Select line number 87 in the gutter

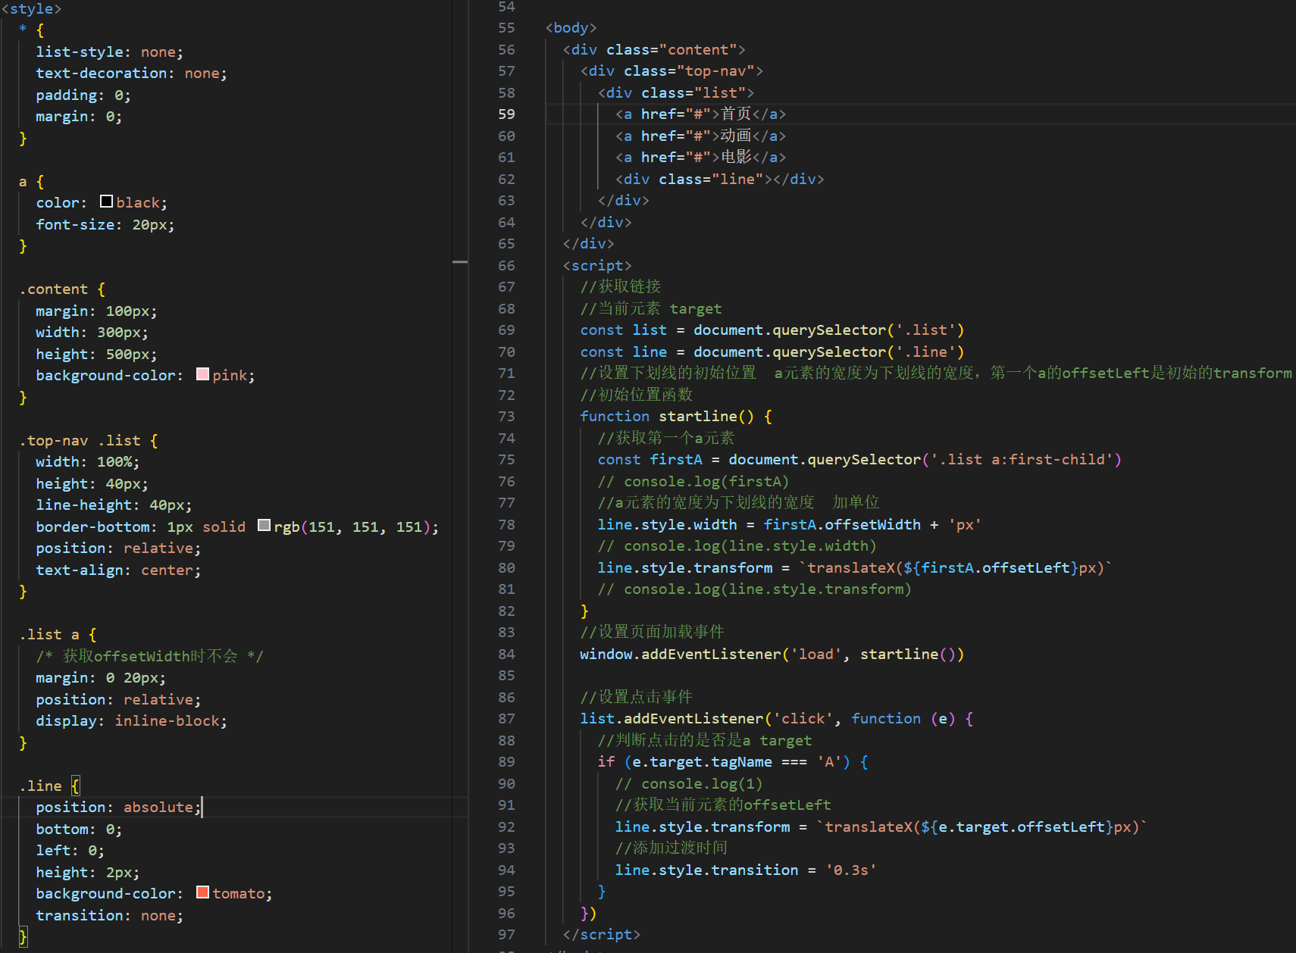(506, 719)
